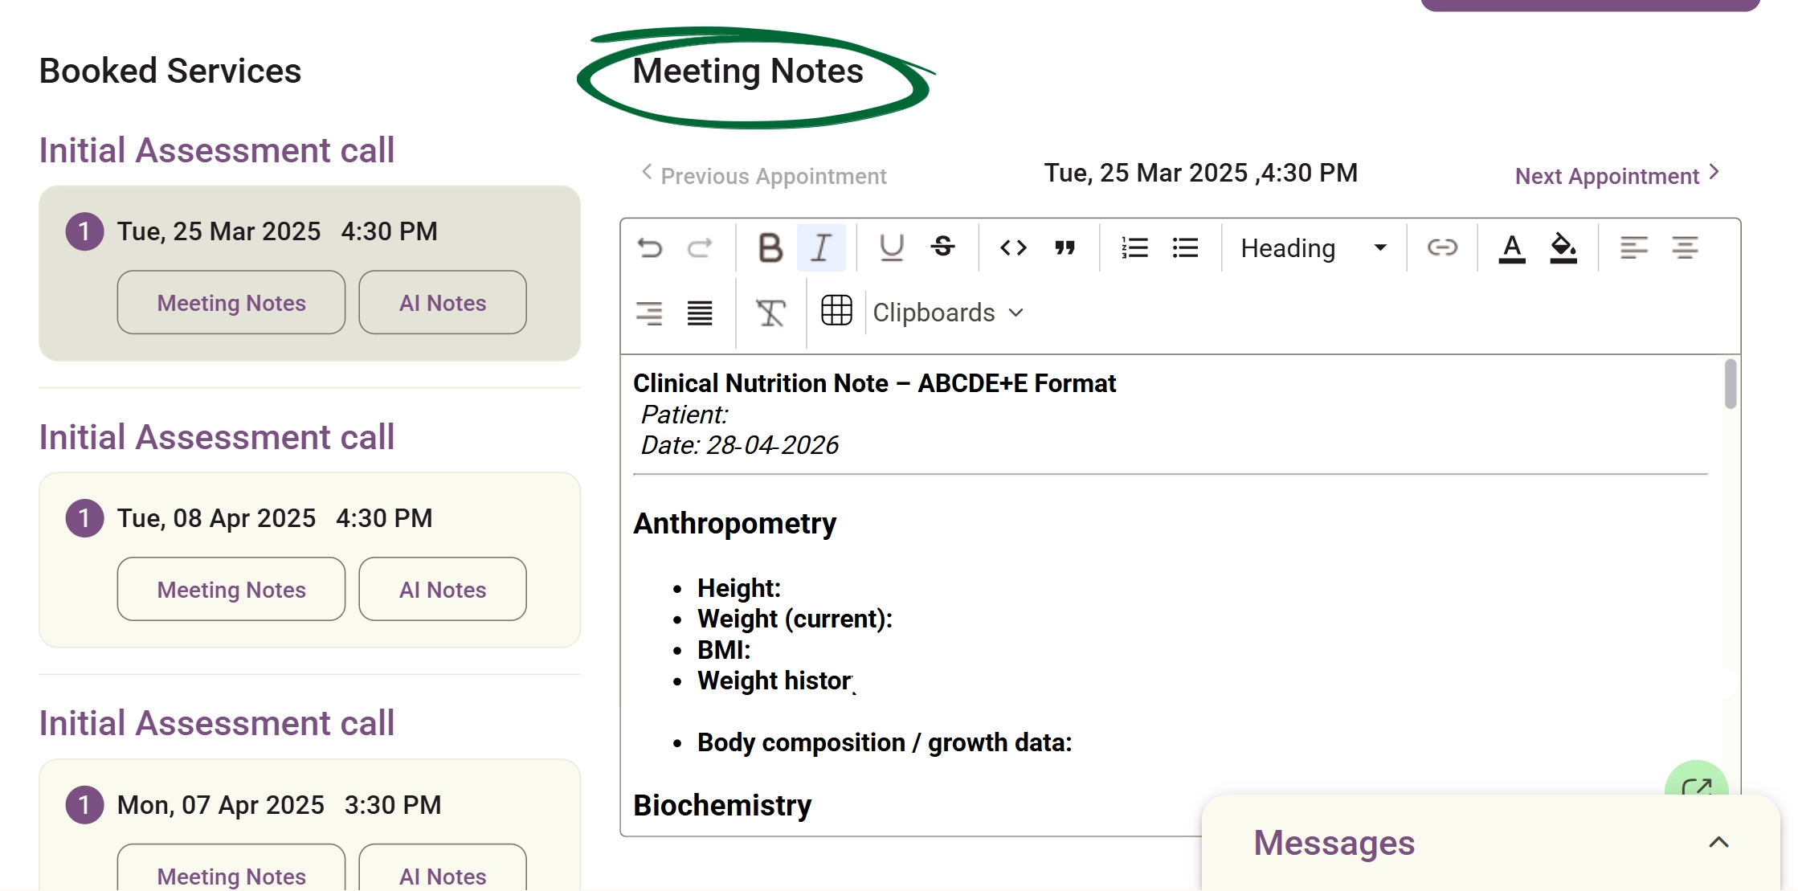Open AI Notes for 08 Apr 2025 appointment
Viewport: 1798px width, 891px height.
coord(443,589)
